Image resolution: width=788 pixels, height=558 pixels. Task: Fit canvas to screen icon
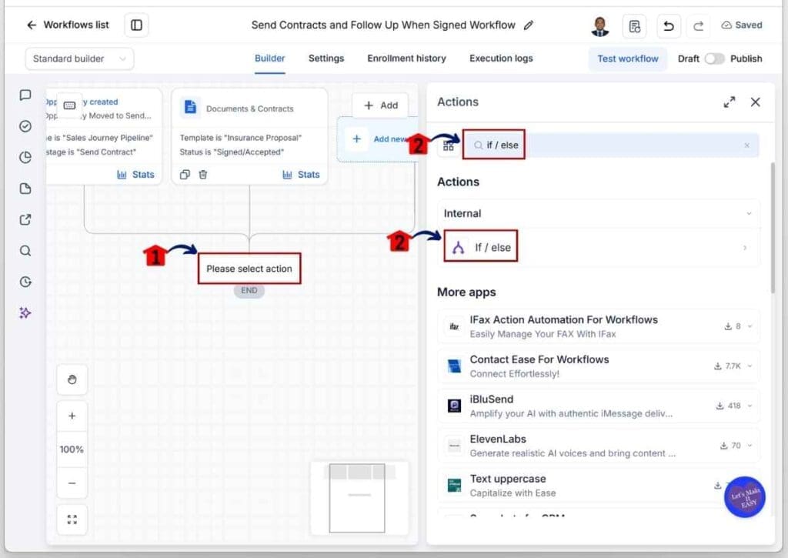(x=72, y=520)
